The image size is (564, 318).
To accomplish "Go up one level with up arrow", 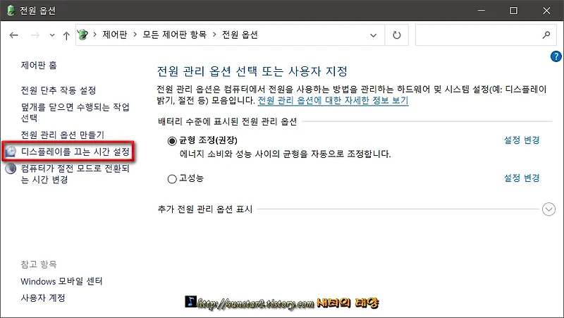I will point(66,35).
